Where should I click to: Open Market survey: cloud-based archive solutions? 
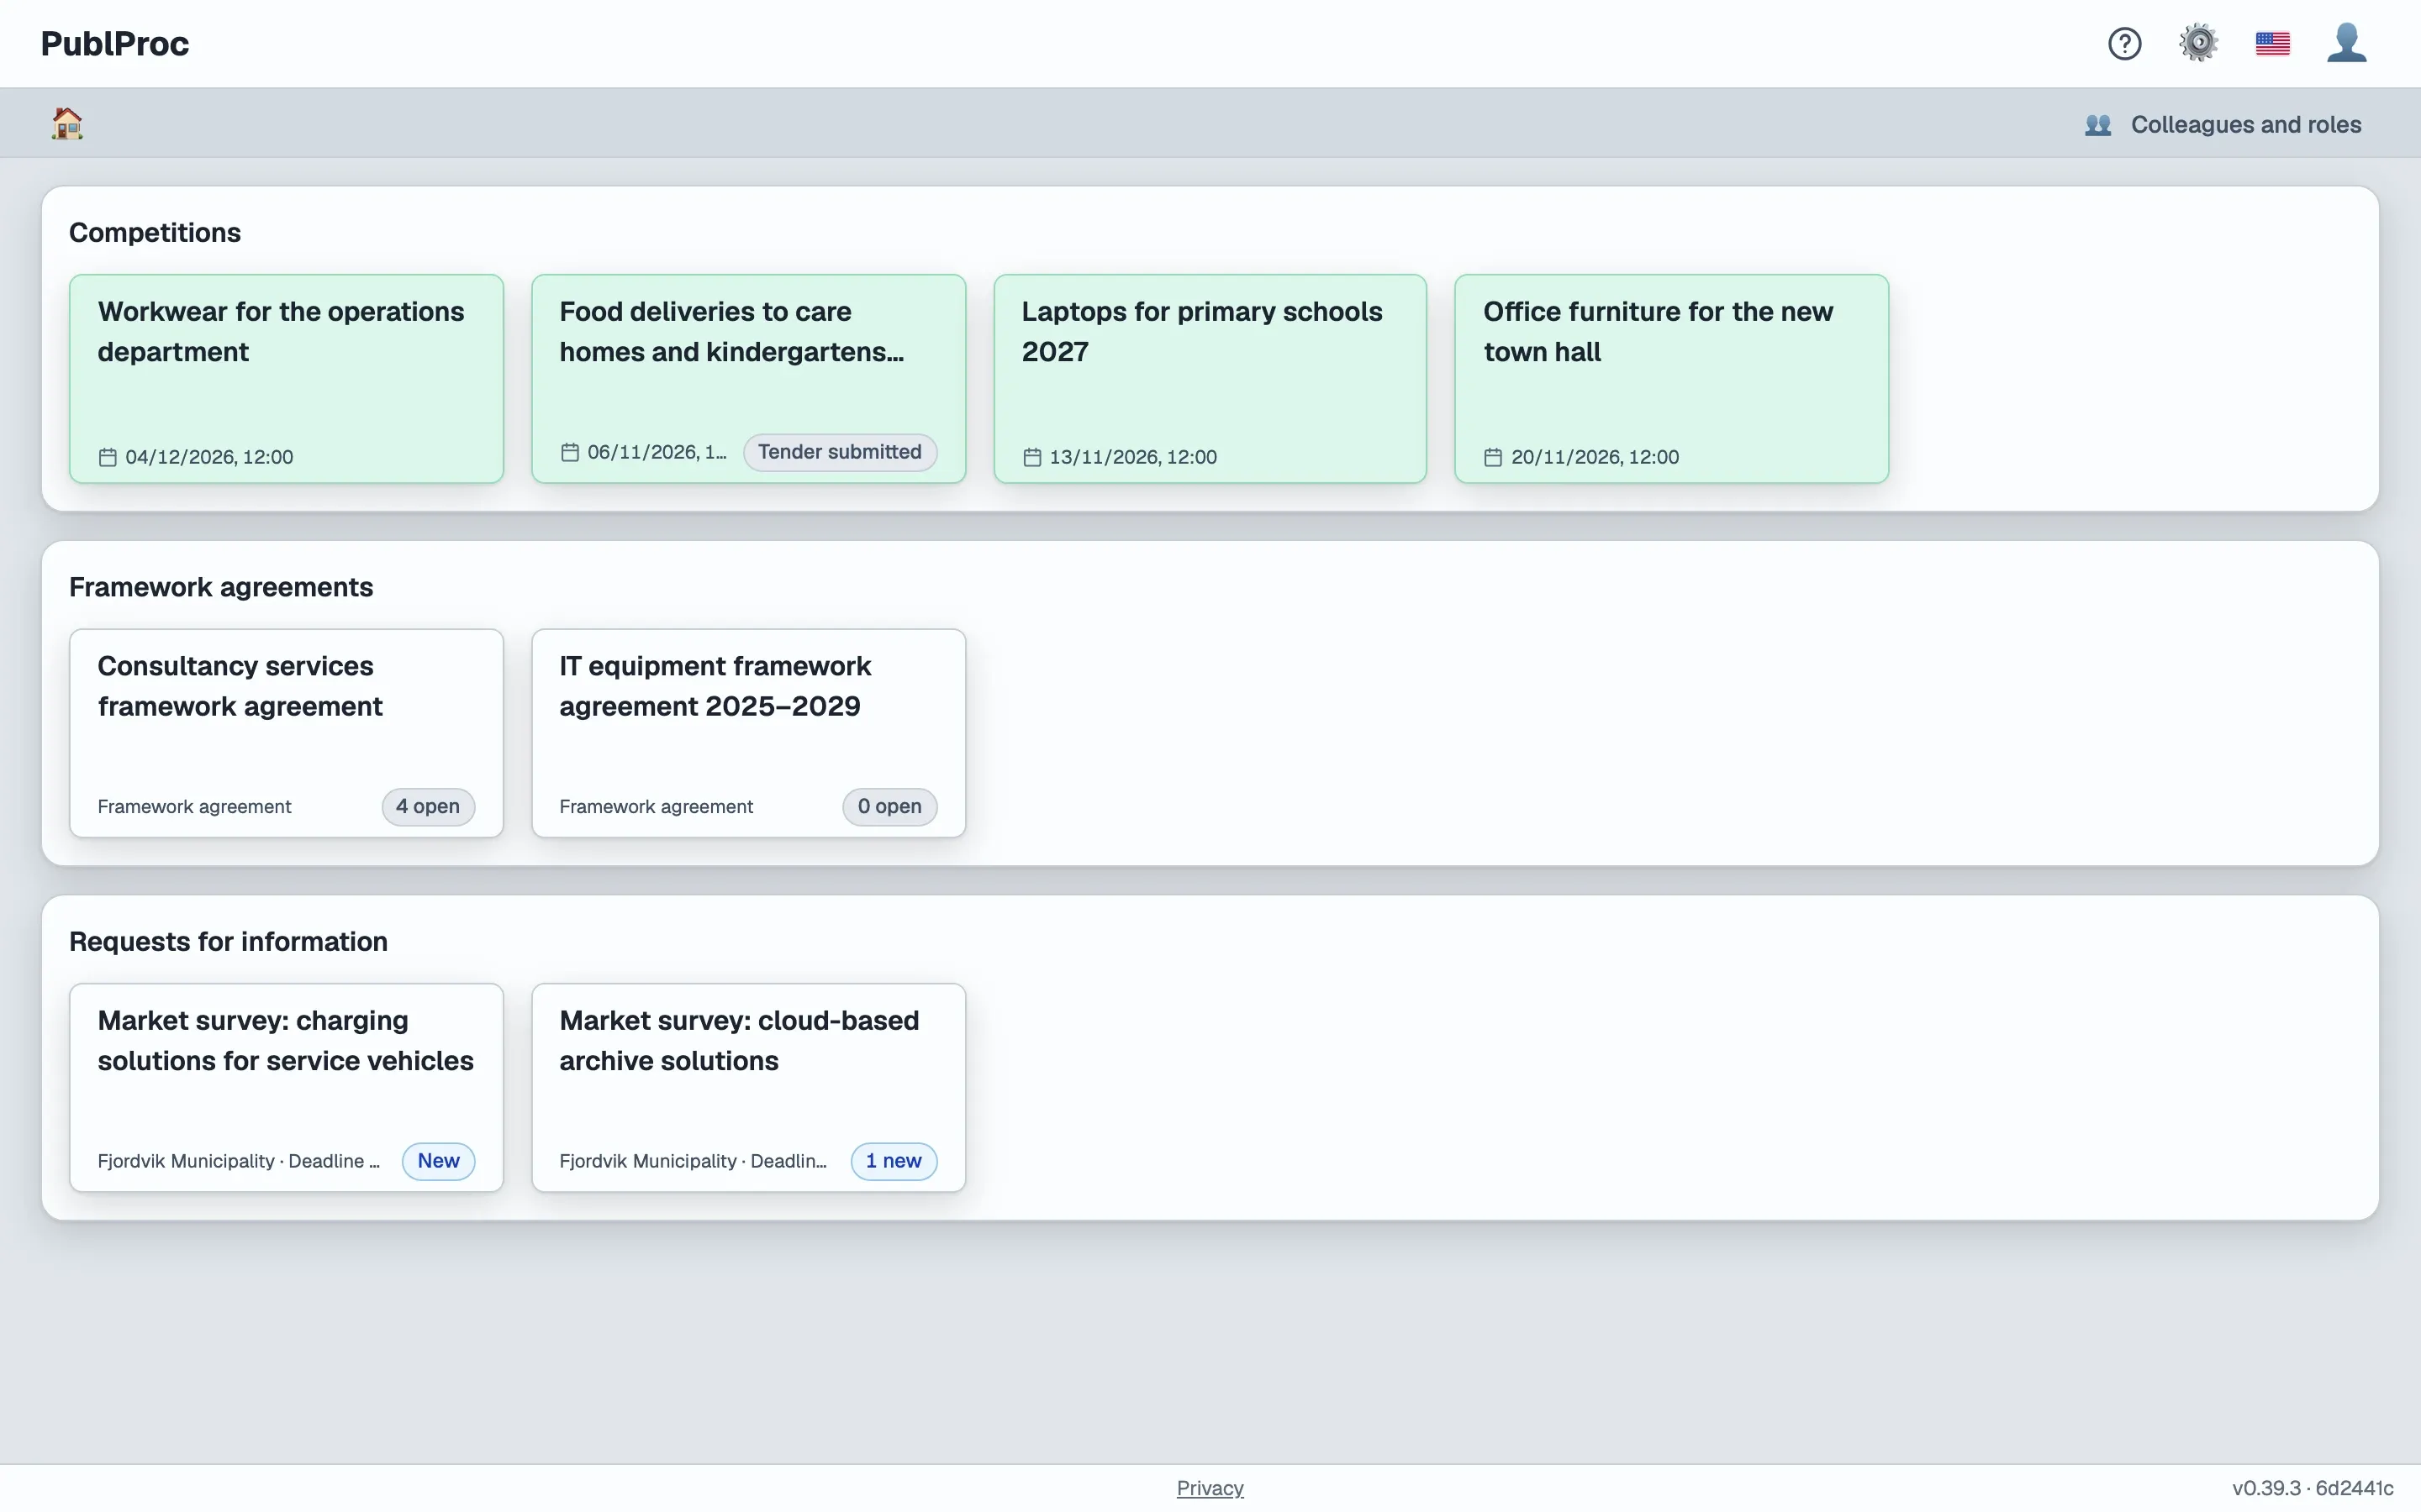click(748, 1088)
